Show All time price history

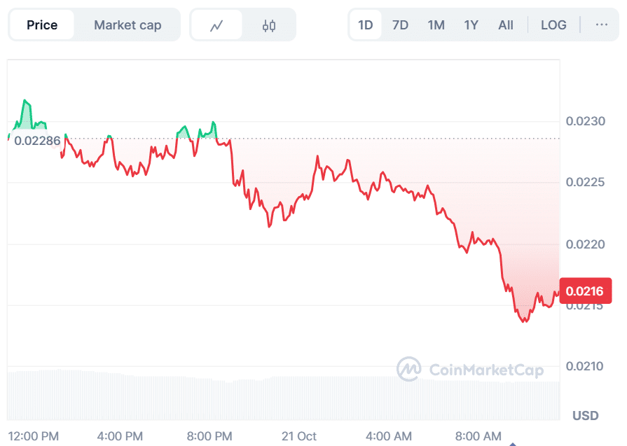(x=506, y=25)
